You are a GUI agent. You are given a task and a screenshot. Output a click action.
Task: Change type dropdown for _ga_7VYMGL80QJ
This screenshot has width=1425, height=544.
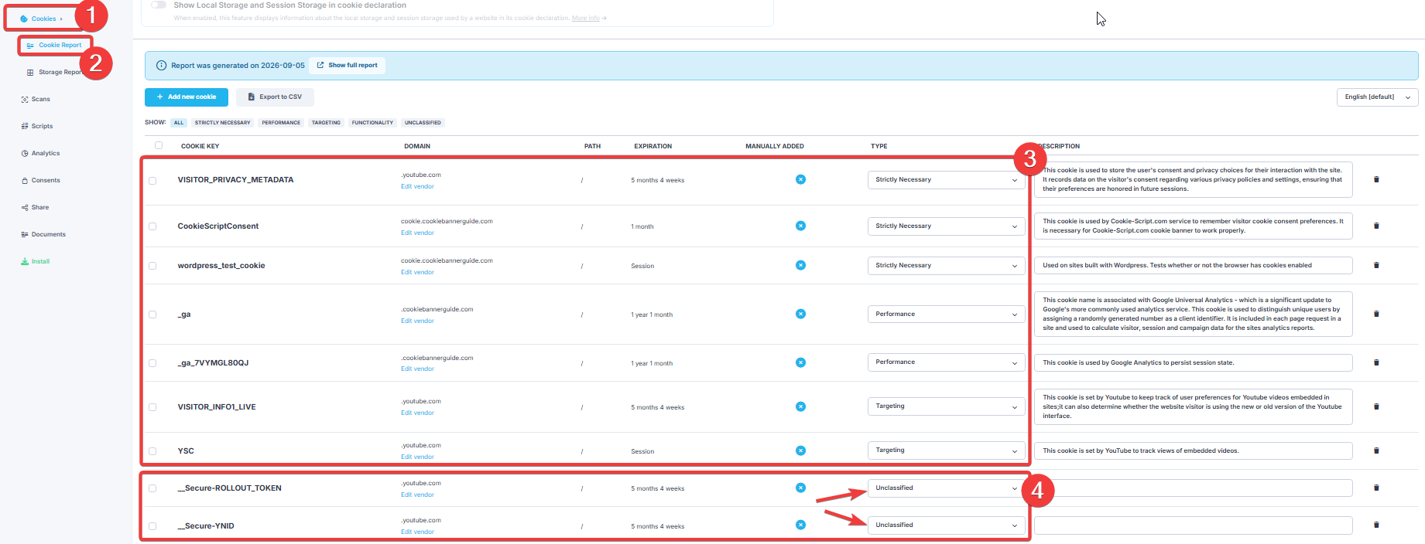point(946,362)
